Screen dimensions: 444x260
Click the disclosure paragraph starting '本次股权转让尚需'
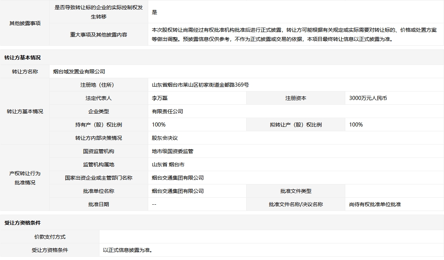click(294, 34)
